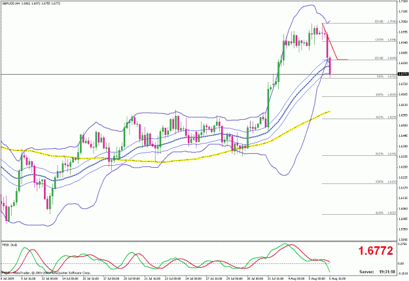Click the '6 Aug 16:00' time axis label
The height and width of the screenshot is (281, 409).
point(337,278)
